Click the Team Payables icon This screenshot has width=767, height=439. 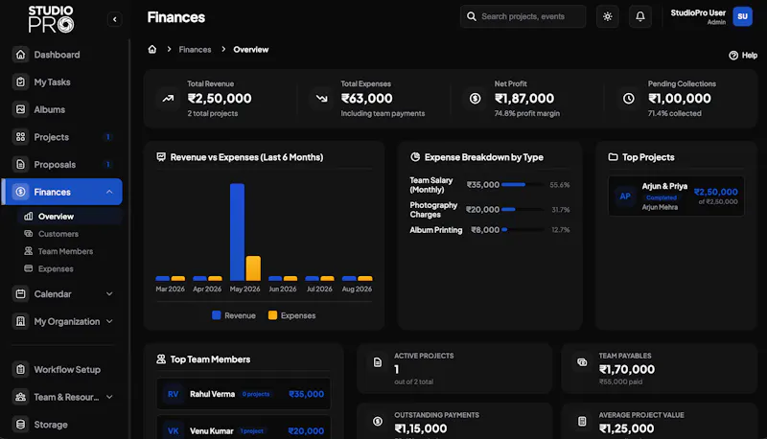[582, 362]
